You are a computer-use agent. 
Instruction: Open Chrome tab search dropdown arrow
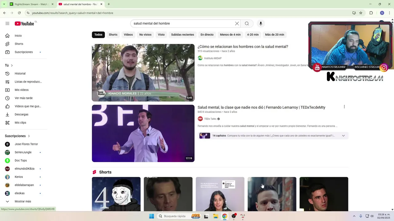point(4,4)
